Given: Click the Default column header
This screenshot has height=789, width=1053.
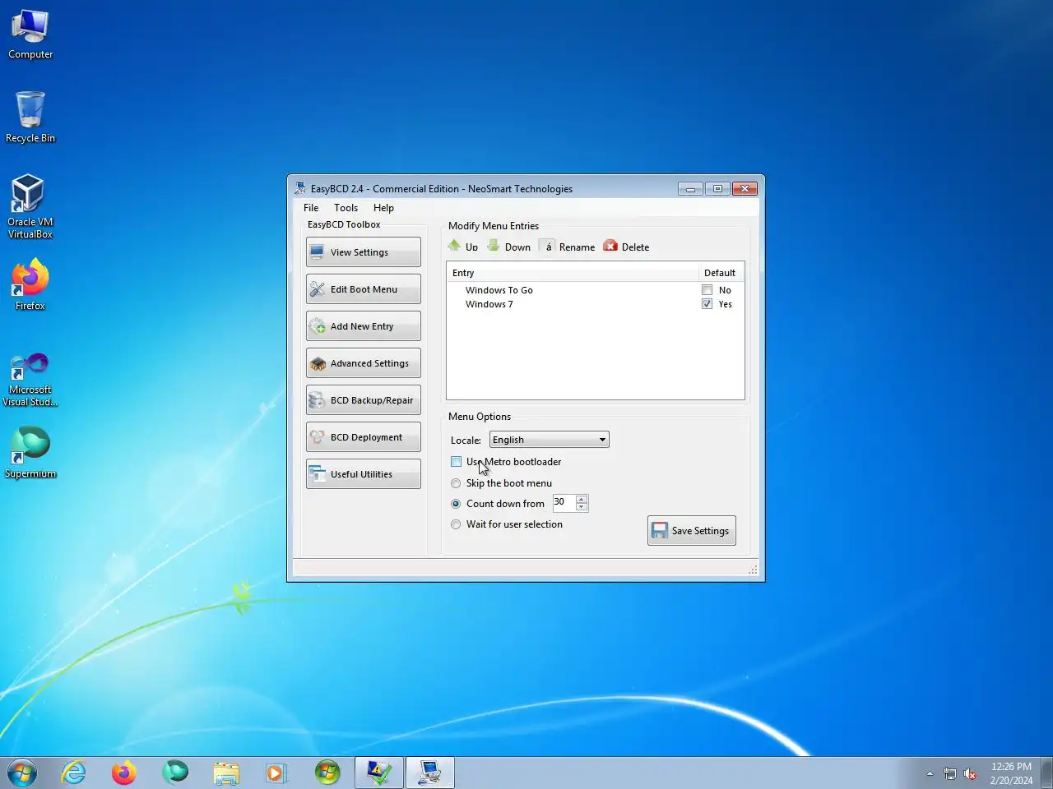Looking at the screenshot, I should click(x=721, y=273).
